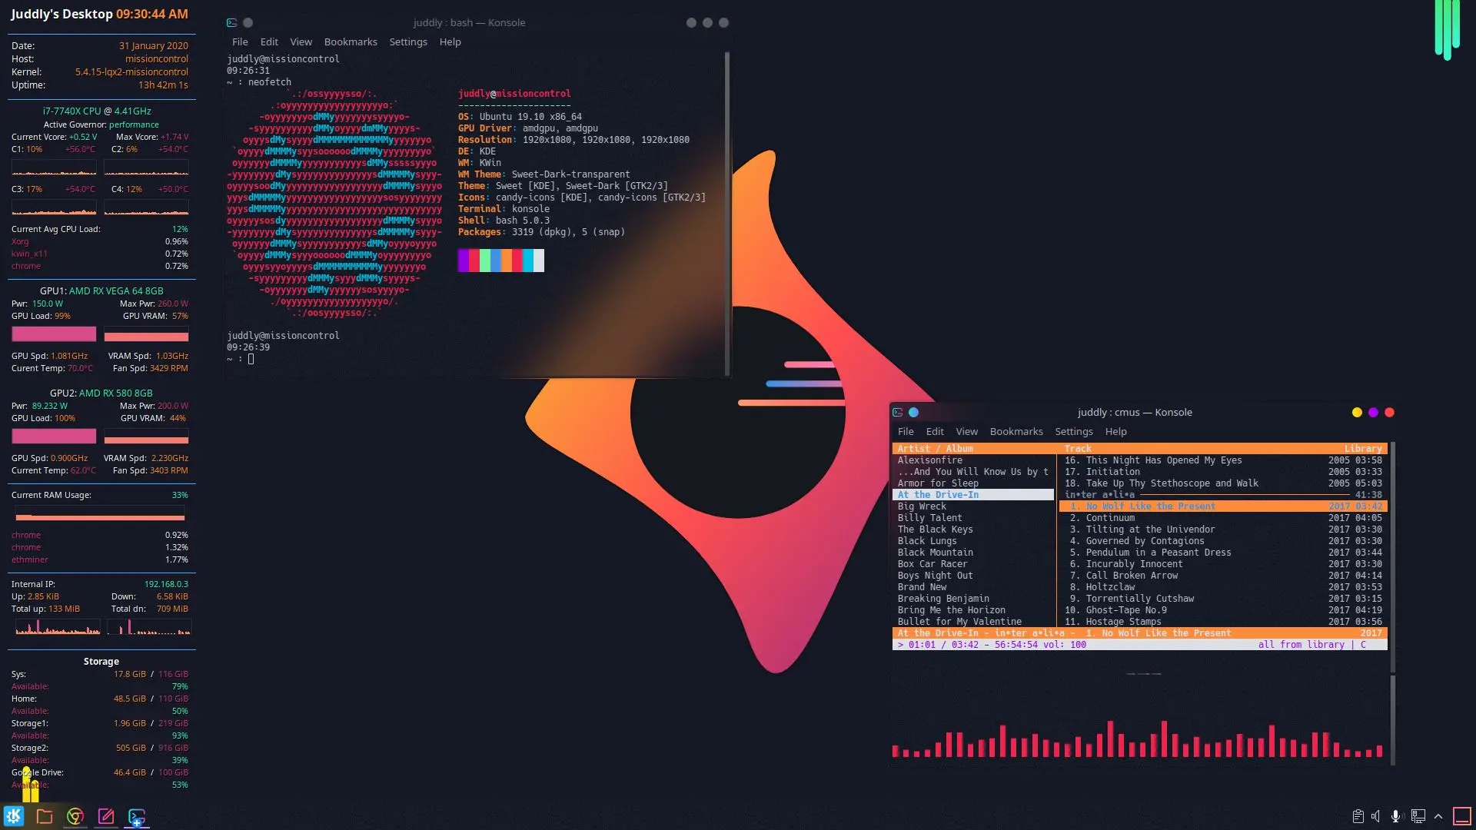Click the terminal icon in the bash Konsole title bar
The image size is (1476, 830).
point(231,23)
